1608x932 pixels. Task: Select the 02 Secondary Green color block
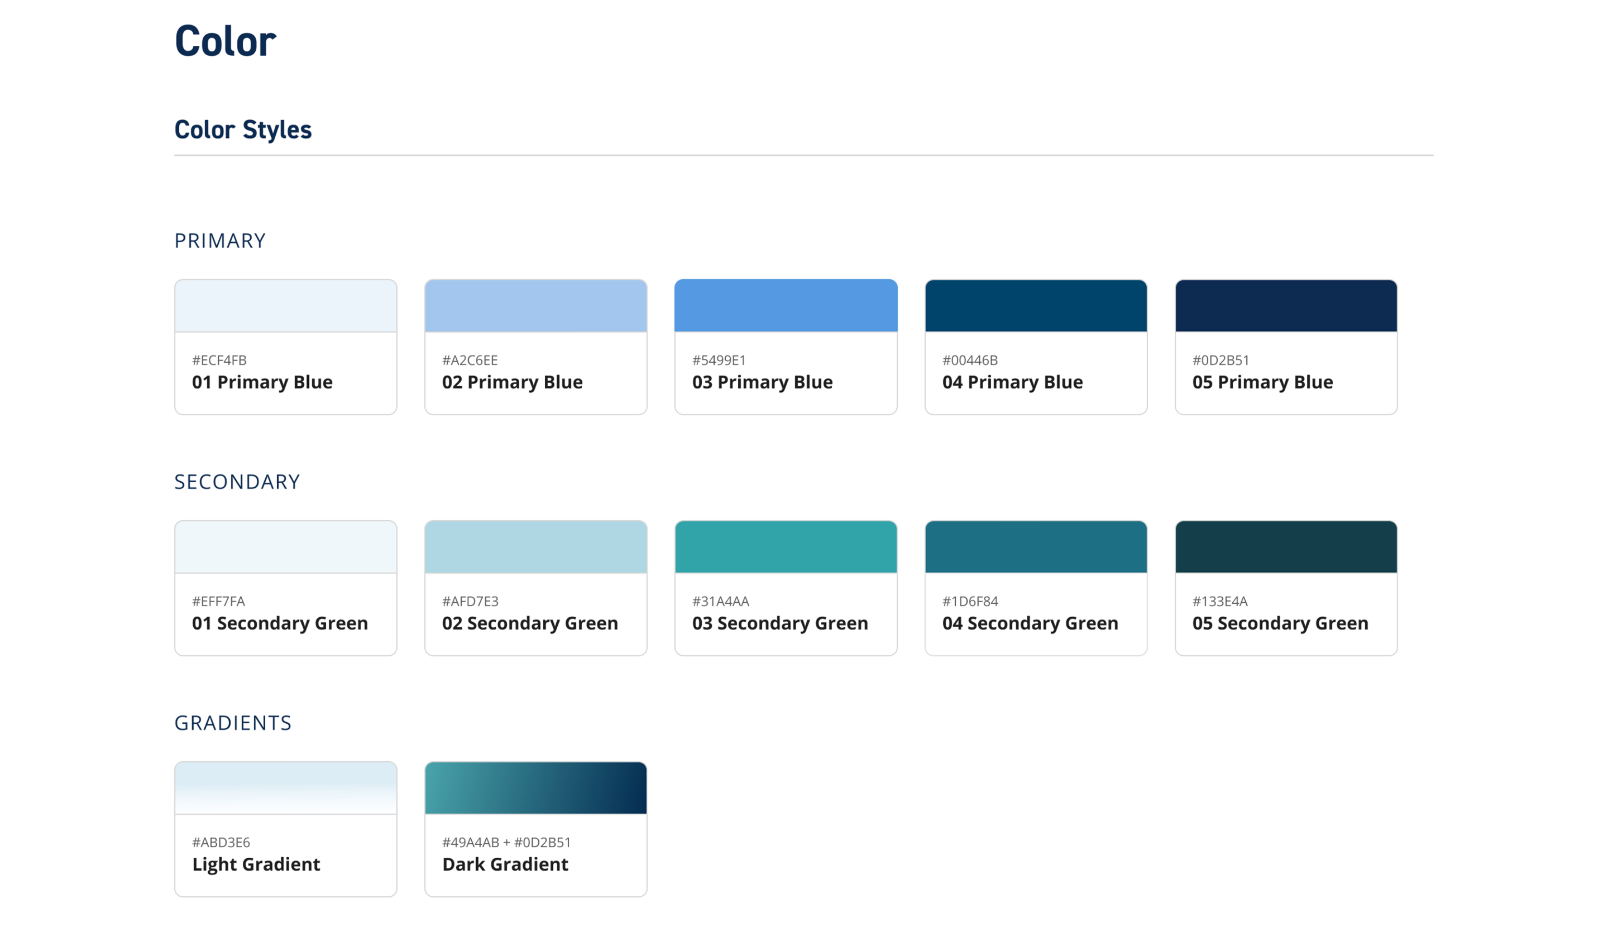(535, 547)
